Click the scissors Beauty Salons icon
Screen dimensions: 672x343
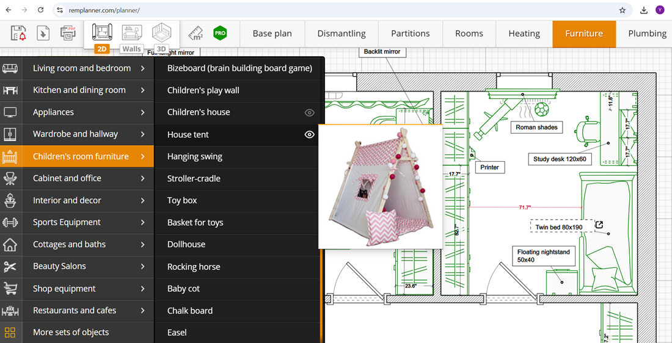(10, 266)
